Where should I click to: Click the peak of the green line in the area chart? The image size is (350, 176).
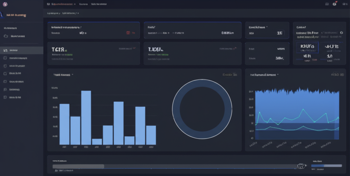(303, 109)
